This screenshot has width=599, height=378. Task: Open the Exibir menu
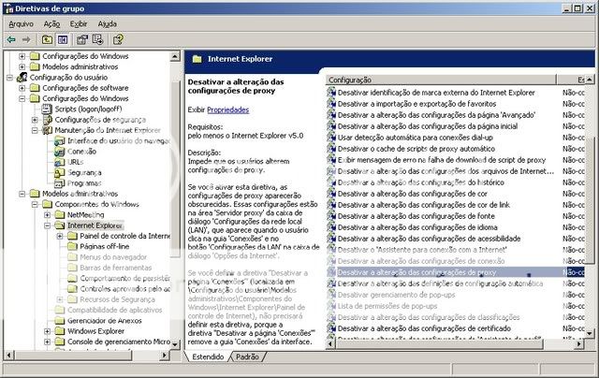coord(79,24)
